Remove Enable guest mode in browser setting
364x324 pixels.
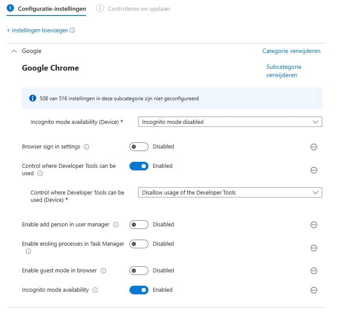pos(314,271)
